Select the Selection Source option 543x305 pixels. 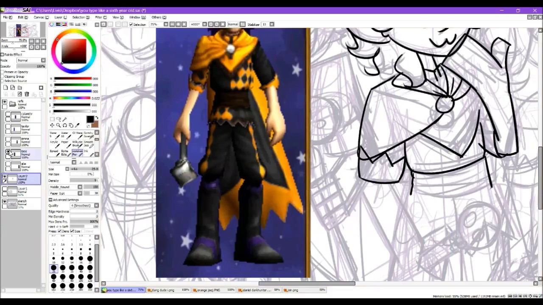(2, 81)
